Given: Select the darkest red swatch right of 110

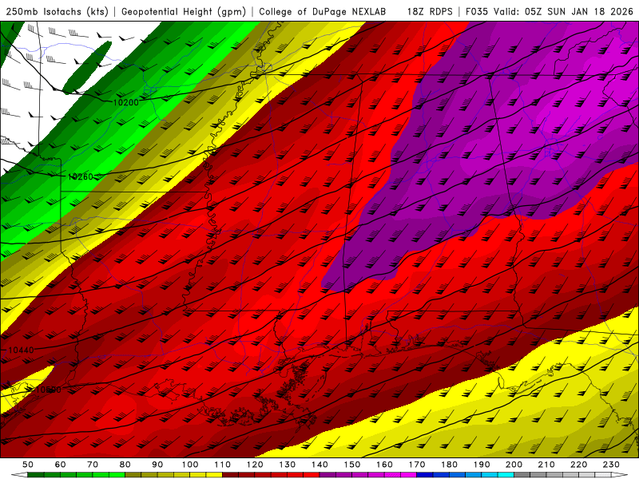Looking at the screenshot, I should pos(230,475).
